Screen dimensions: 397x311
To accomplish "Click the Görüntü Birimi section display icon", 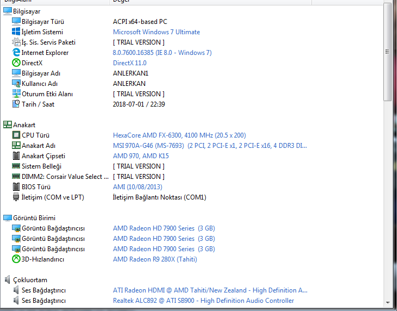I will point(8,217).
